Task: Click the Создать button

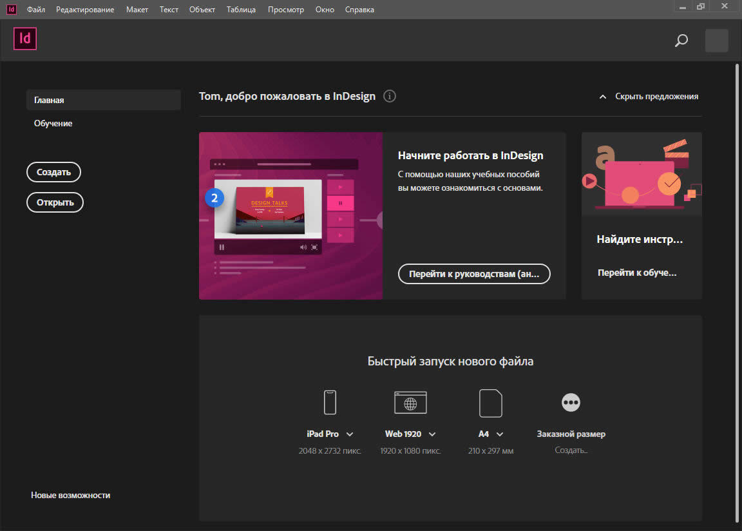Action: point(54,172)
